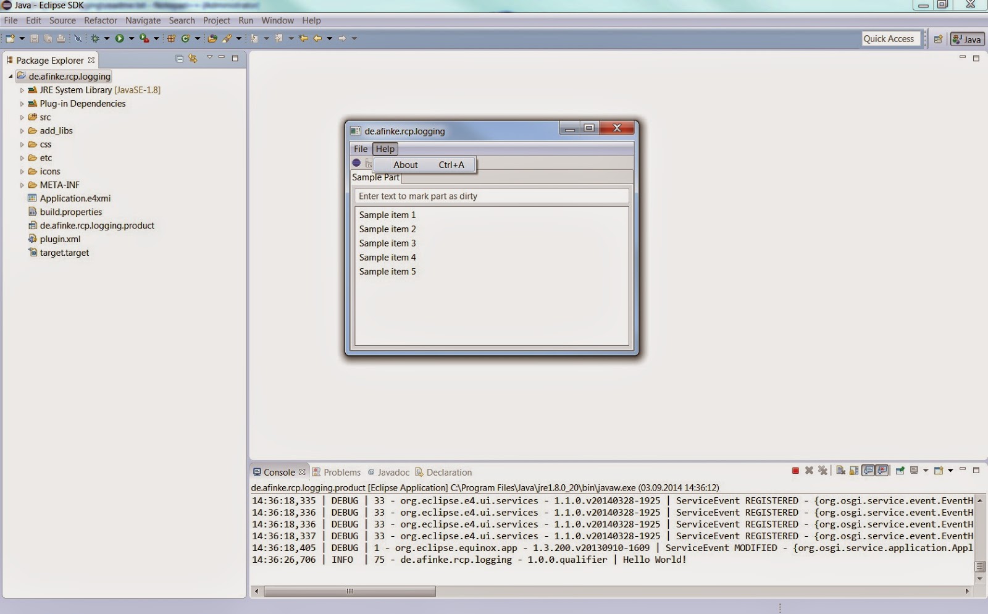Viewport: 988px width, 614px height.
Task: Select build.properties file
Action: tap(65, 212)
